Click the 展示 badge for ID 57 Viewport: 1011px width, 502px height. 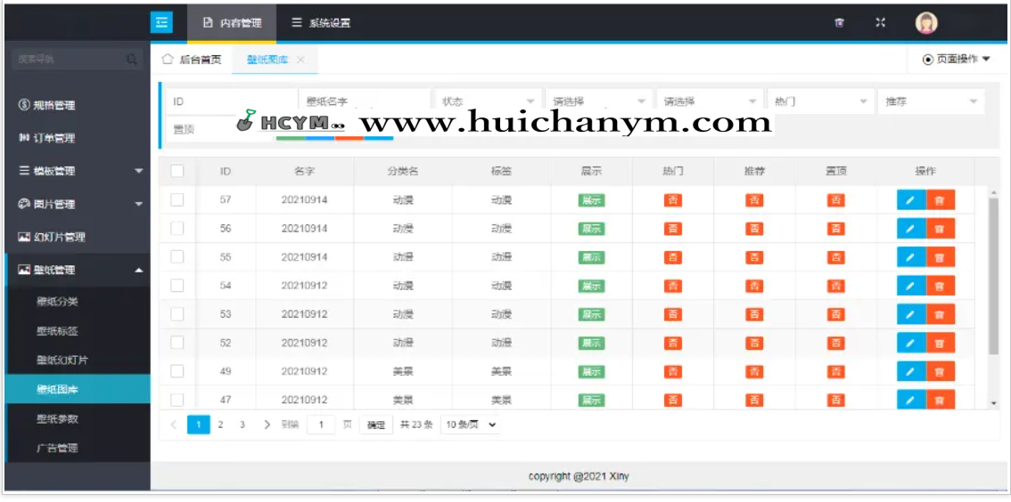click(591, 200)
